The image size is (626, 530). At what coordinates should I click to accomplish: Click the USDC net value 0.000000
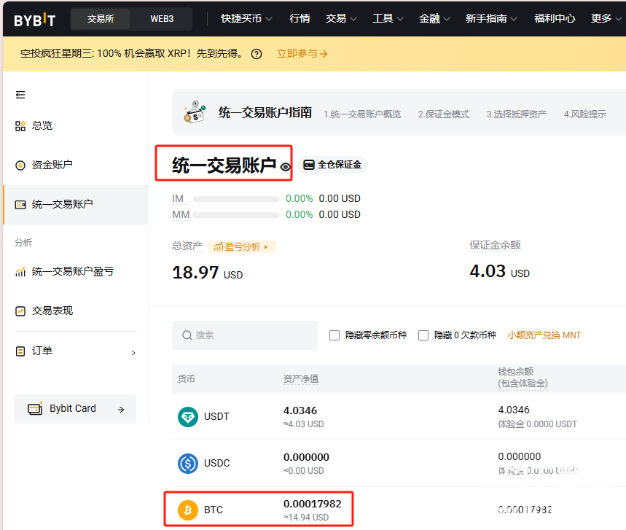306,457
